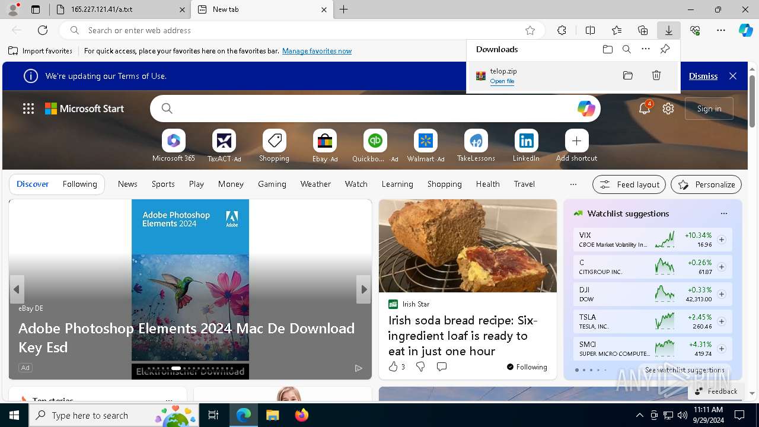
Task: Switch to 165.227.121.41/a.txt tab
Action: (119, 9)
